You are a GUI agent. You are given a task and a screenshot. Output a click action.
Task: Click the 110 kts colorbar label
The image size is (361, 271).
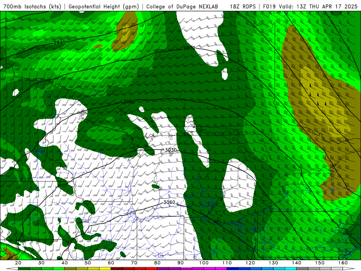[227, 263]
